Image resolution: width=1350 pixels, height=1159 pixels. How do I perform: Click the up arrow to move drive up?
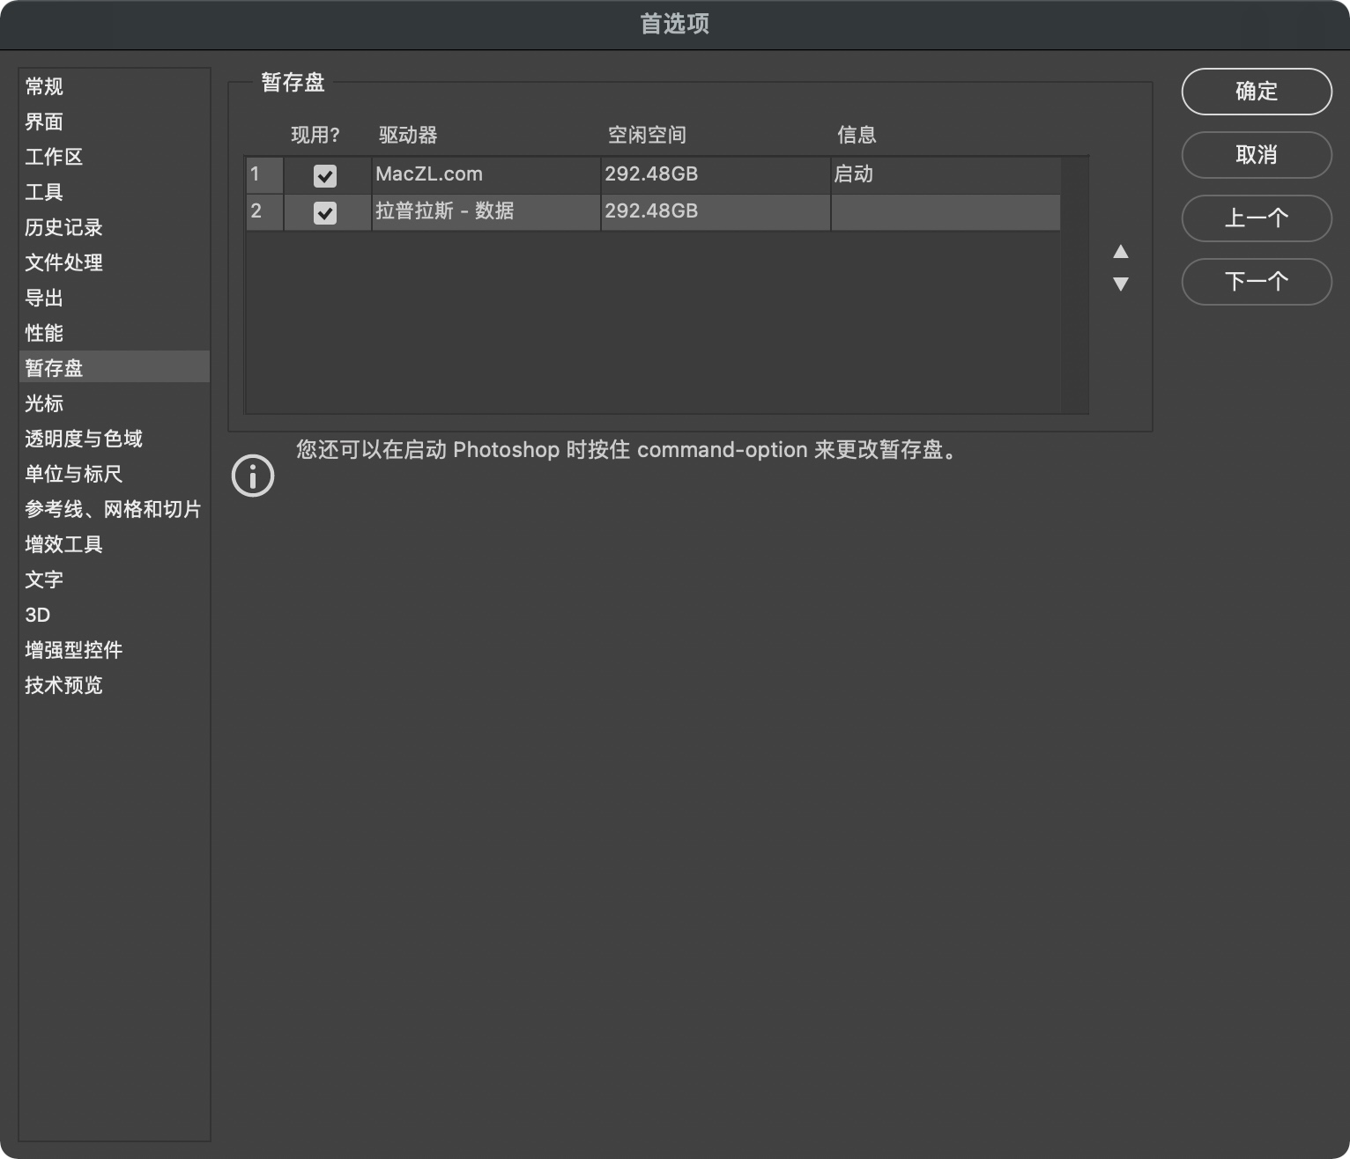1120,252
